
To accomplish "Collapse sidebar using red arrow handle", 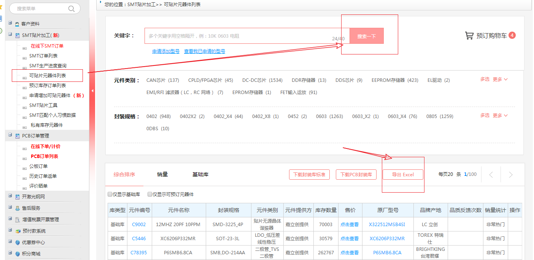I will pyautogui.click(x=92, y=91).
